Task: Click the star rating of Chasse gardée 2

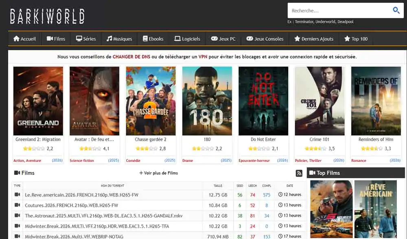Action: 147,149
